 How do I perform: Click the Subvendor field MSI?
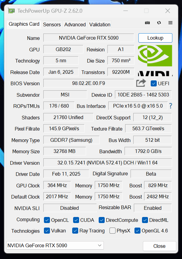[x=65, y=95]
